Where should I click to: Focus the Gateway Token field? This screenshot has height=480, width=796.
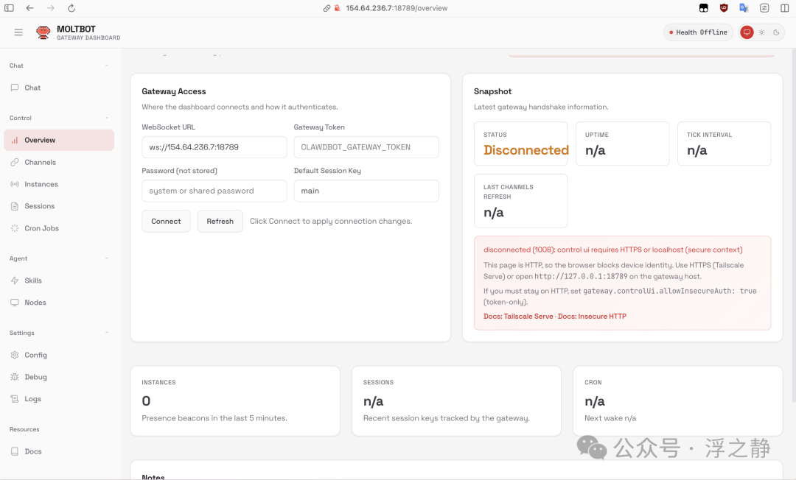click(366, 147)
